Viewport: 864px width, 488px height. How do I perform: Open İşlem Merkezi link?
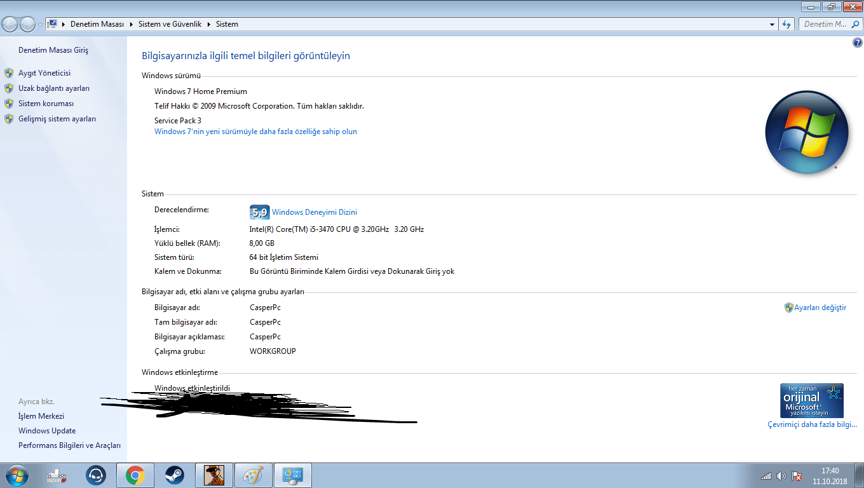point(41,416)
